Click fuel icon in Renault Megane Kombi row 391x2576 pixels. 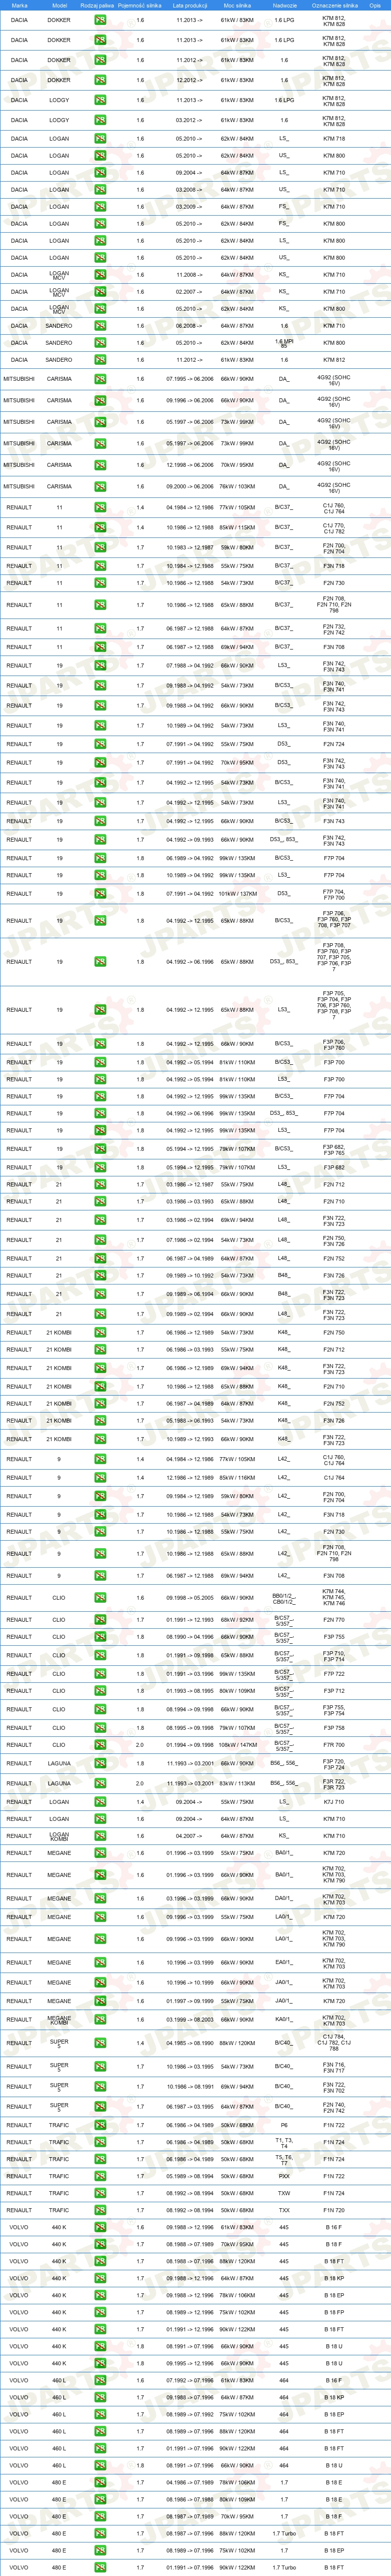tap(100, 2020)
